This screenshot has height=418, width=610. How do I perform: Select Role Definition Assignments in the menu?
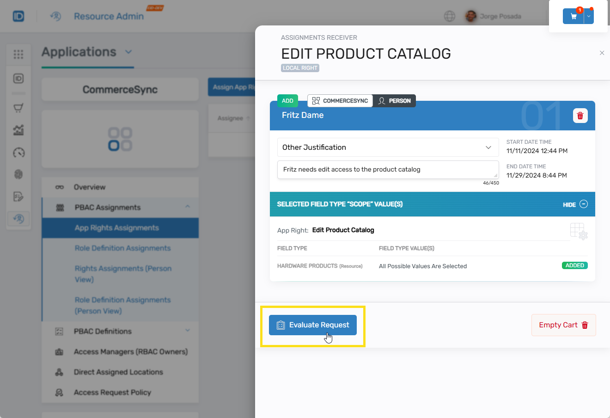[x=123, y=248]
